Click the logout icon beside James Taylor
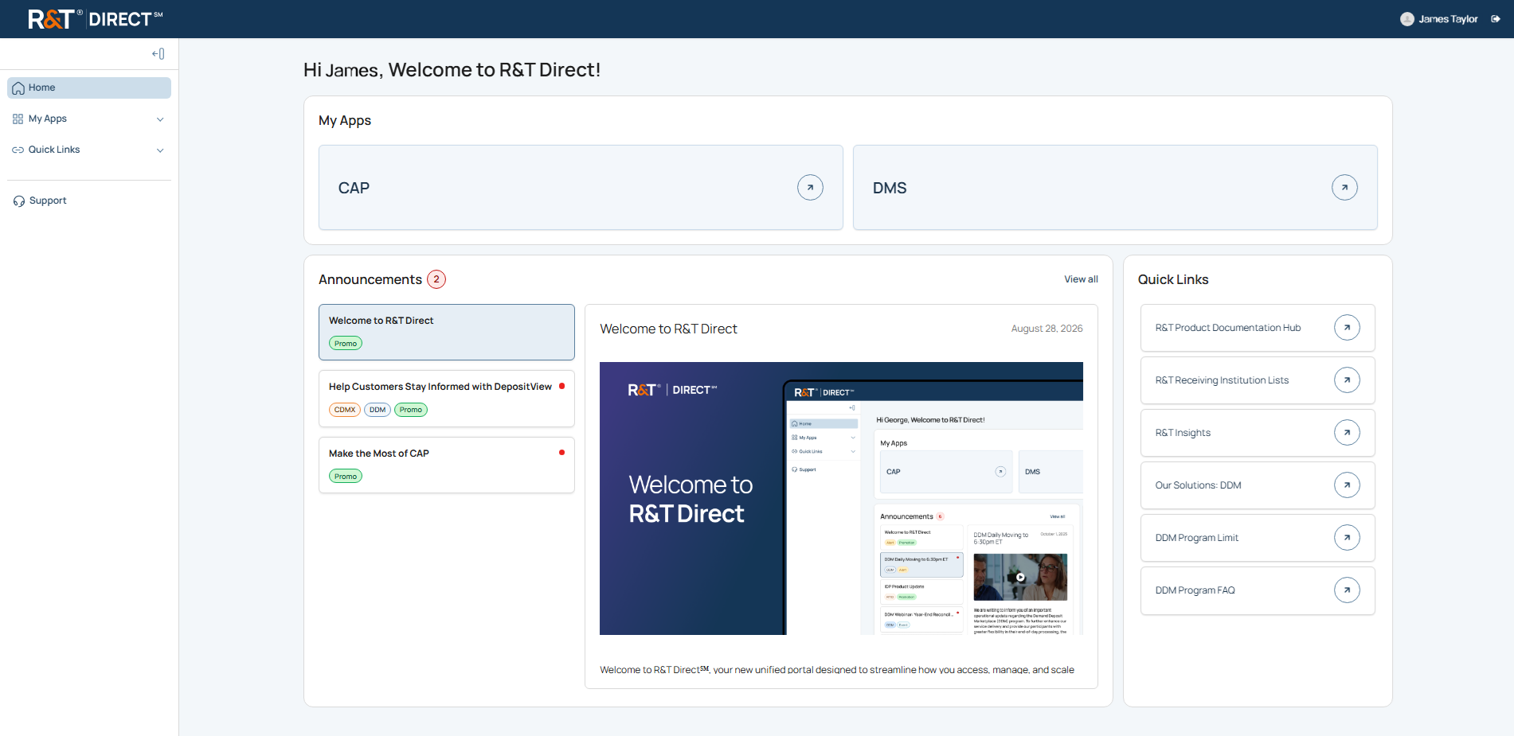 (1496, 19)
